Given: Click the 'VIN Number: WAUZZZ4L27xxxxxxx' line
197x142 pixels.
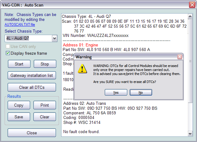Looking at the screenshot, I should [x=96, y=36].
